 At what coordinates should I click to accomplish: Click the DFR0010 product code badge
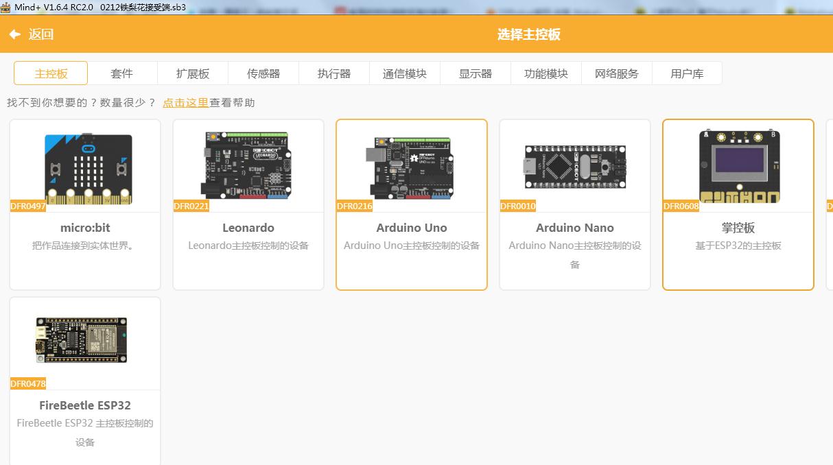coord(518,206)
